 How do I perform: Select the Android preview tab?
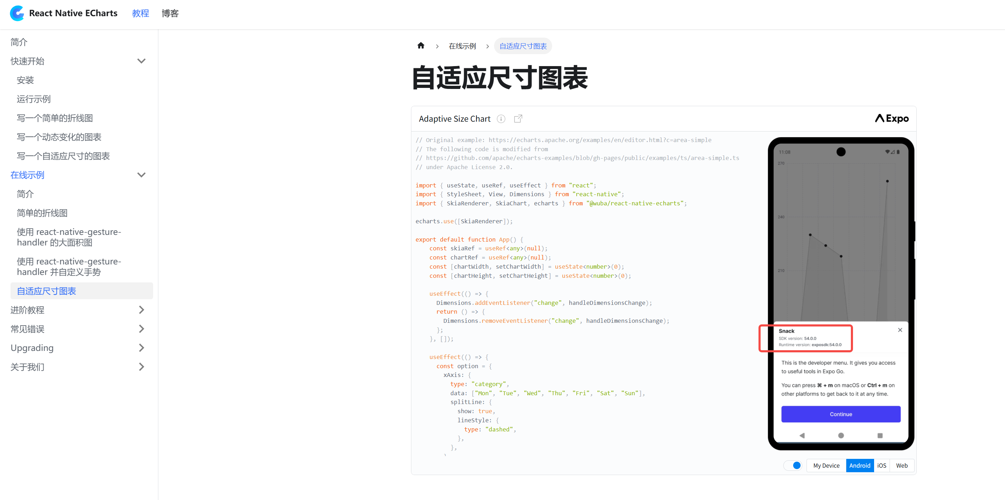pyautogui.click(x=859, y=465)
